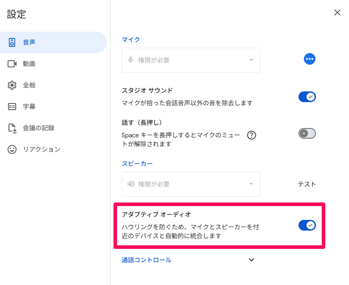Open the 会議の記録 settings tab
Screen dimensions: 349x285
point(53,128)
